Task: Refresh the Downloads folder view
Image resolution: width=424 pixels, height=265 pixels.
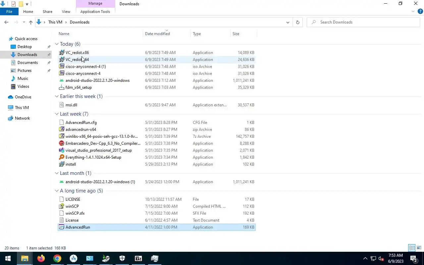Action: [x=297, y=22]
